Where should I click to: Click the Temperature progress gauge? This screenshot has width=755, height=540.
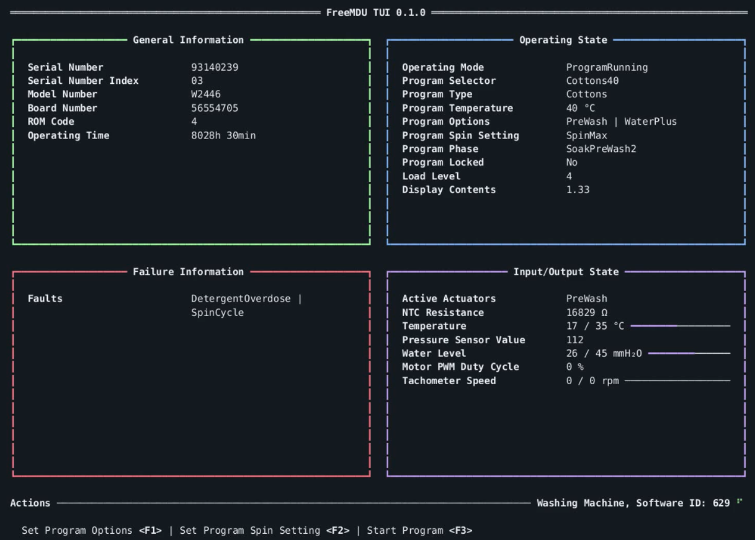[681, 326]
